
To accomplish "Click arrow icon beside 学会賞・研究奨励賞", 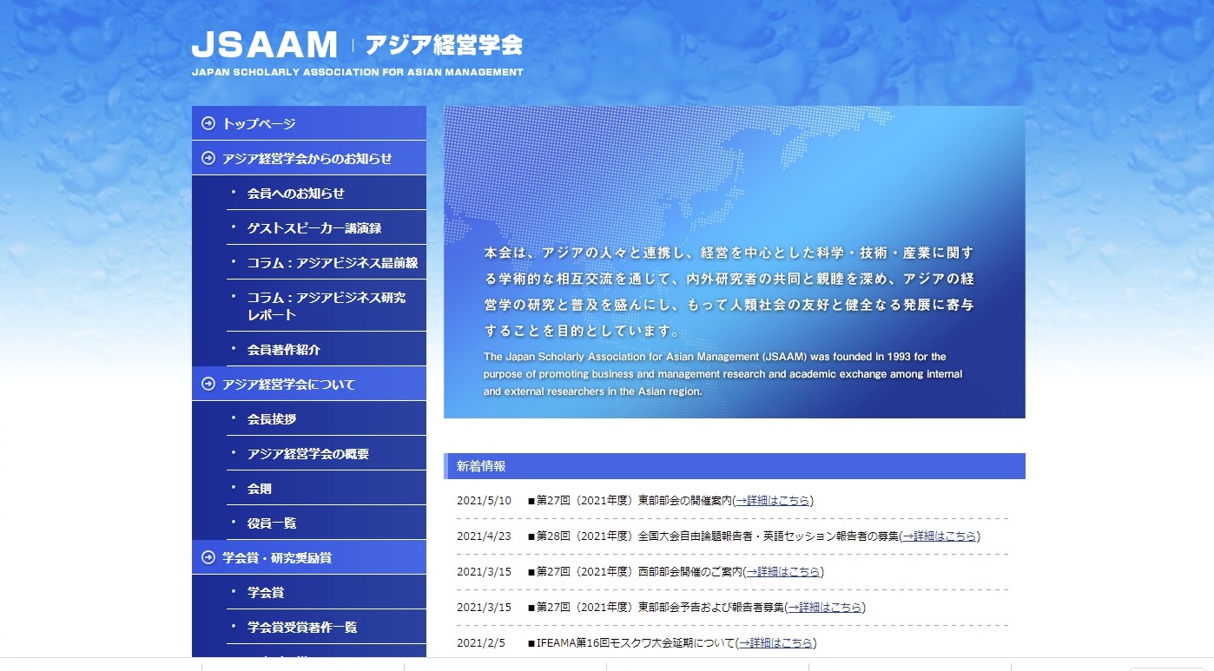I will 208,557.
